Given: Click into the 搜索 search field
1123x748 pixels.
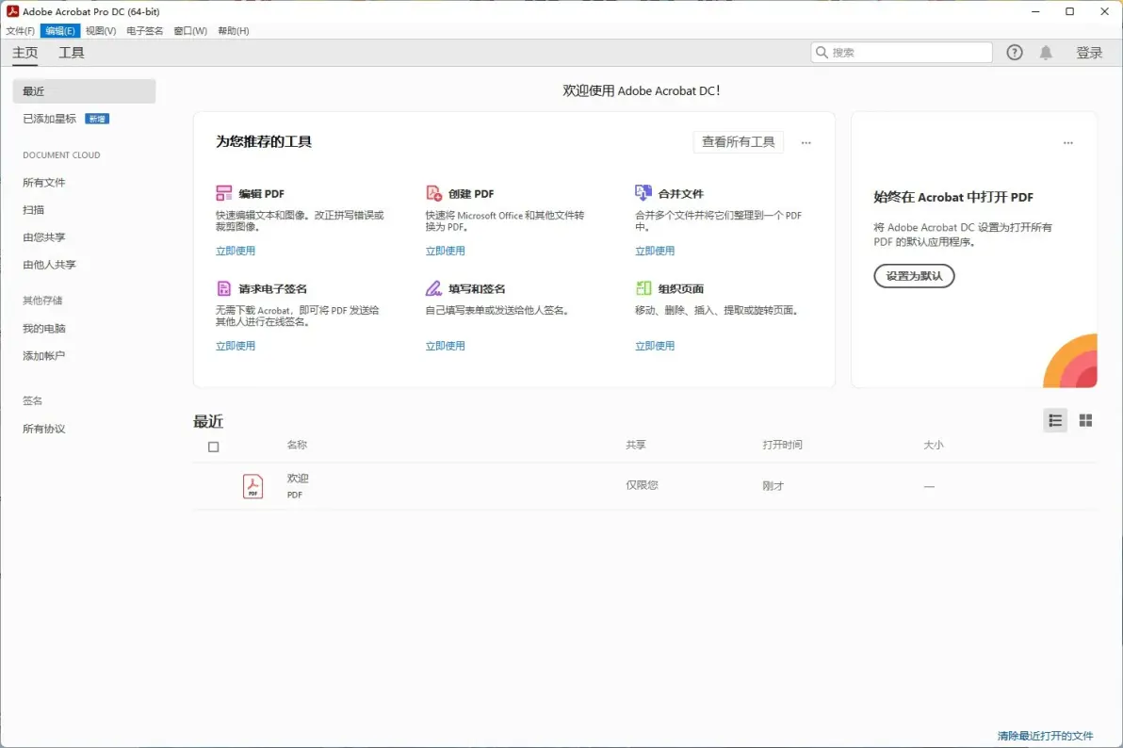Looking at the screenshot, I should point(902,53).
